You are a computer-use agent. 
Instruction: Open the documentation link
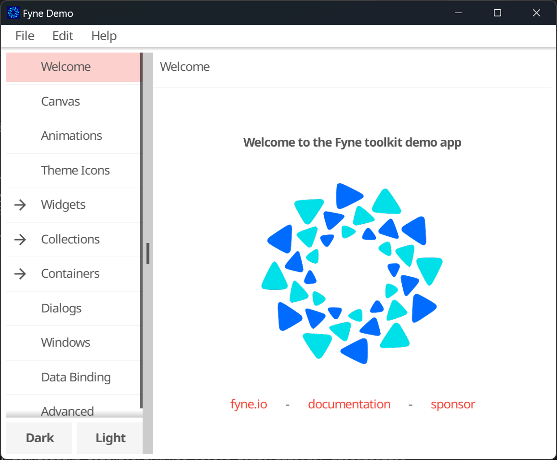(x=349, y=404)
